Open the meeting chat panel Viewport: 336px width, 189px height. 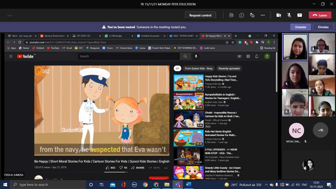[242, 15]
